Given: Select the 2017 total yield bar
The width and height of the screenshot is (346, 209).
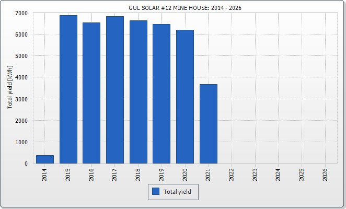Looking at the screenshot, I should point(115,89).
